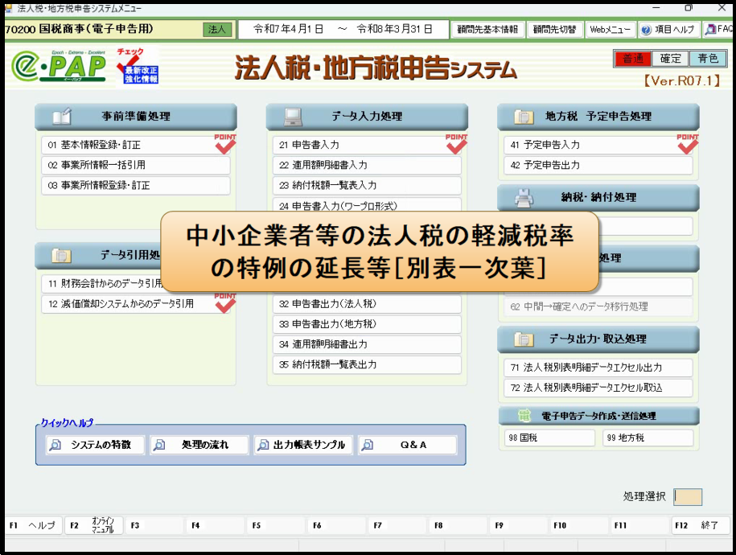Open 35 納付税額一覧表出力
This screenshot has width=736, height=555.
point(367,365)
